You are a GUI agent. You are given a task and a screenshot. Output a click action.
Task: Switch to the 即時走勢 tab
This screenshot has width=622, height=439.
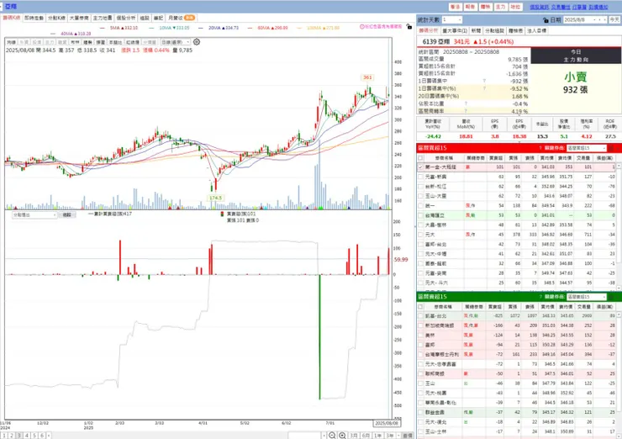tap(34, 18)
